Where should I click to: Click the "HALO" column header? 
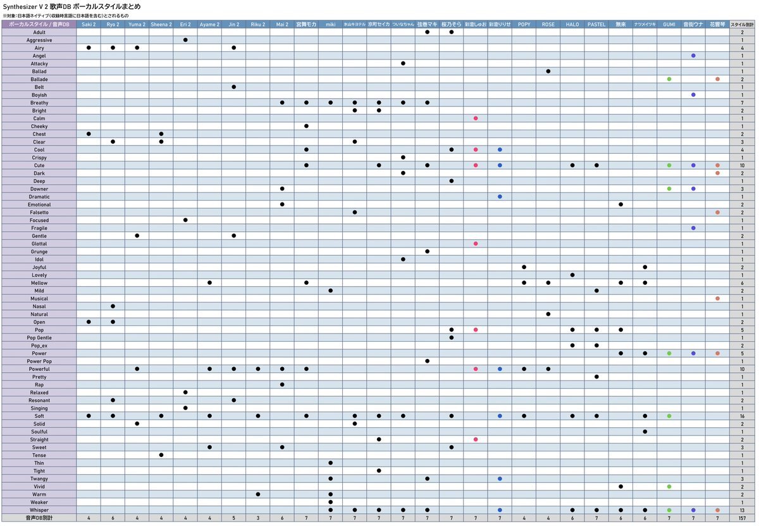click(x=572, y=24)
